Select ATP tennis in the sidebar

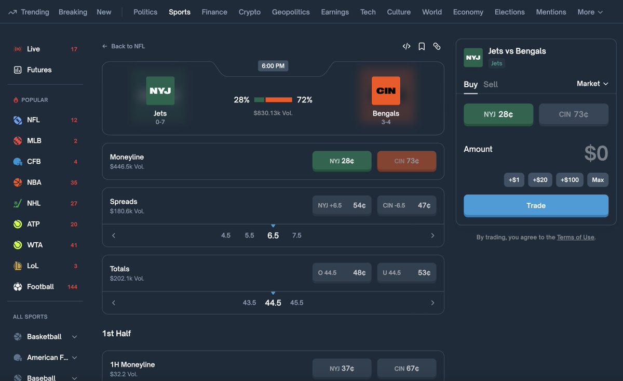tap(45, 224)
